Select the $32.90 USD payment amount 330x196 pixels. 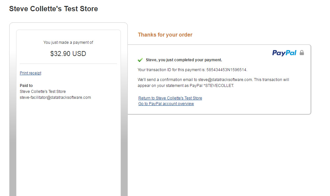point(68,54)
